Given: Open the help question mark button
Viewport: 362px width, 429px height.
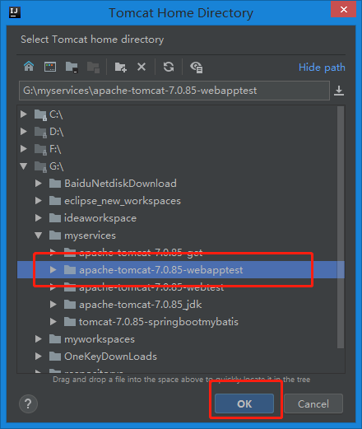Looking at the screenshot, I should 28,403.
